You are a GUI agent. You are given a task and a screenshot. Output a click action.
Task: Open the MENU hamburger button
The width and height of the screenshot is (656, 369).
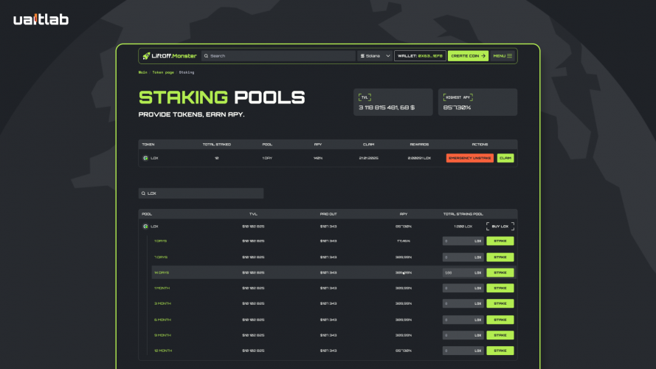[x=502, y=55]
